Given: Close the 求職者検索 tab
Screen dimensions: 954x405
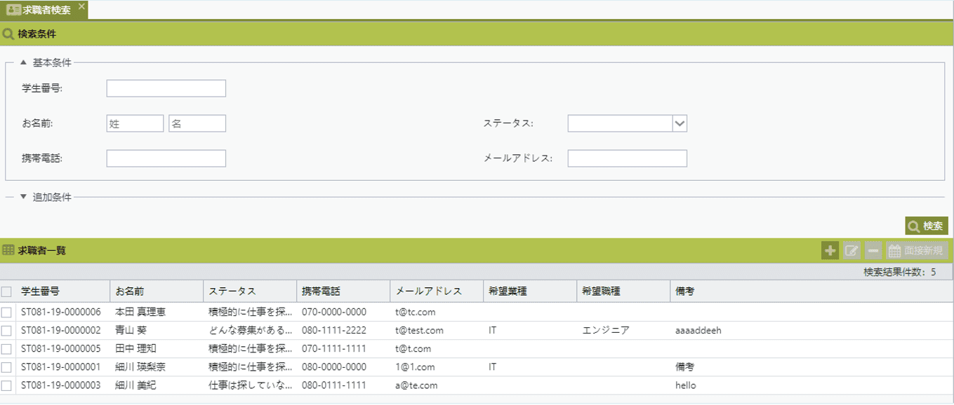Looking at the screenshot, I should 81,6.
